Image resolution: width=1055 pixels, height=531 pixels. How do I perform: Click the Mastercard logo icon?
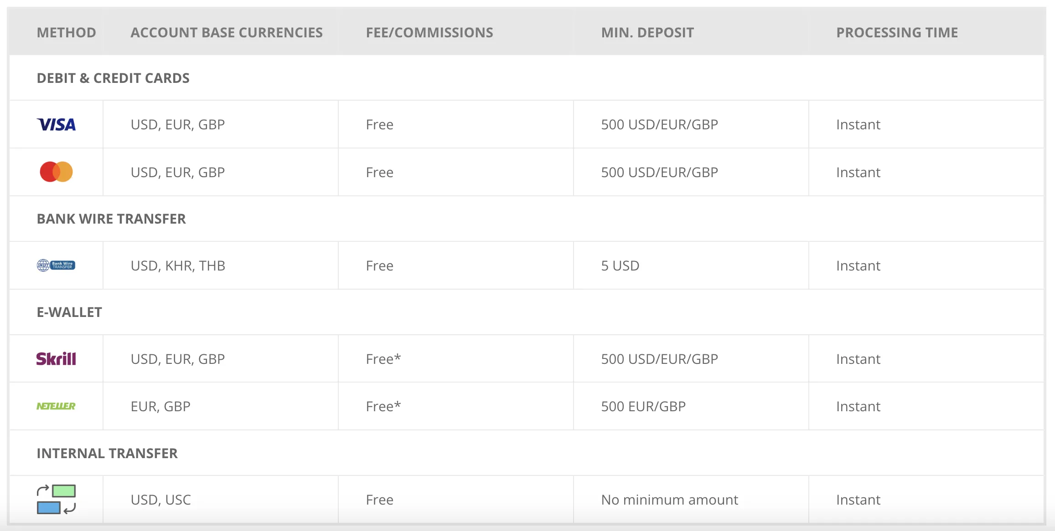pyautogui.click(x=56, y=172)
